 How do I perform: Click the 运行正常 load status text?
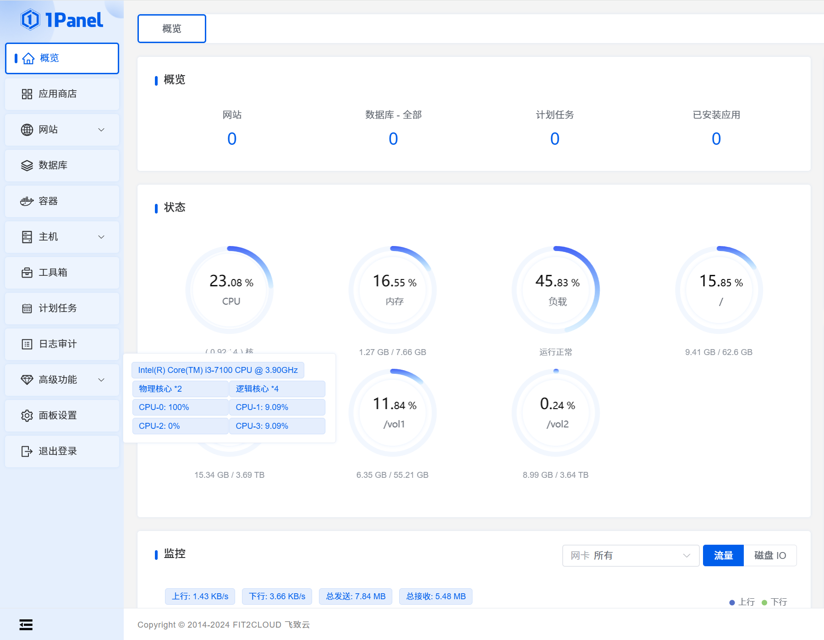click(x=556, y=352)
